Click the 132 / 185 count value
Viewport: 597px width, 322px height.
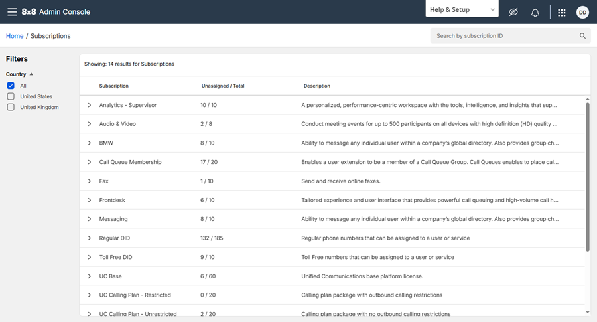212,238
